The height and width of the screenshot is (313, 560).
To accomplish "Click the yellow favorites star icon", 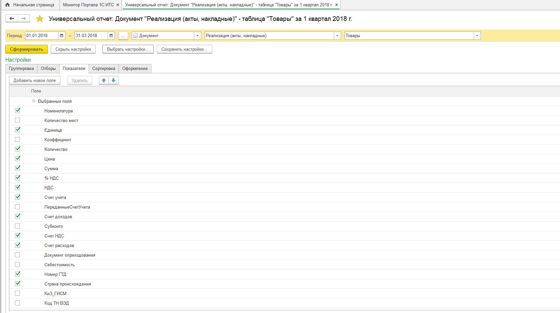I will click(40, 19).
